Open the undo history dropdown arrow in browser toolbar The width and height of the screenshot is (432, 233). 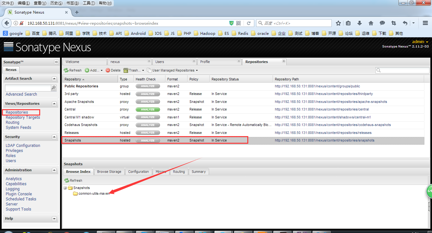413,23
